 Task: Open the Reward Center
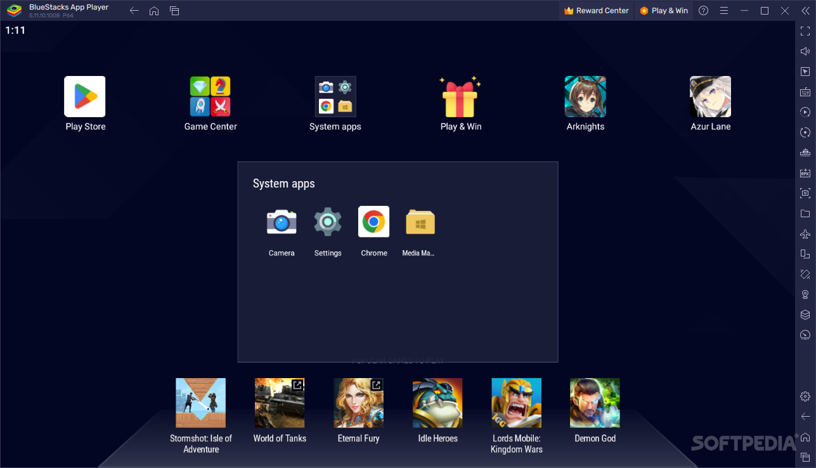pyautogui.click(x=596, y=11)
